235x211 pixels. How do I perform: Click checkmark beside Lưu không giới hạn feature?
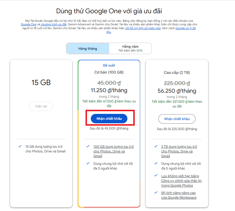(156, 175)
